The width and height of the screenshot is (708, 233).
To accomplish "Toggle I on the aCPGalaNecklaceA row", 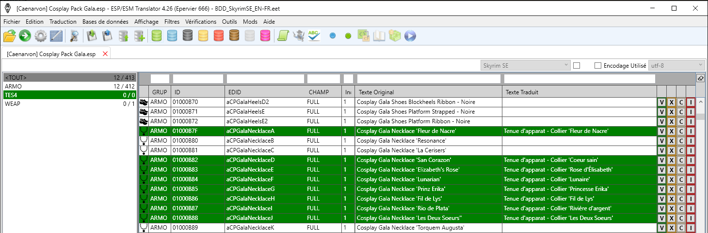I will coord(691,131).
